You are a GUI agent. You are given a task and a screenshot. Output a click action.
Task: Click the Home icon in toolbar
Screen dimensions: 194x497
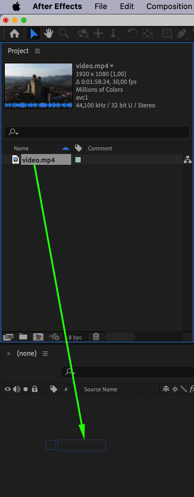point(14,33)
